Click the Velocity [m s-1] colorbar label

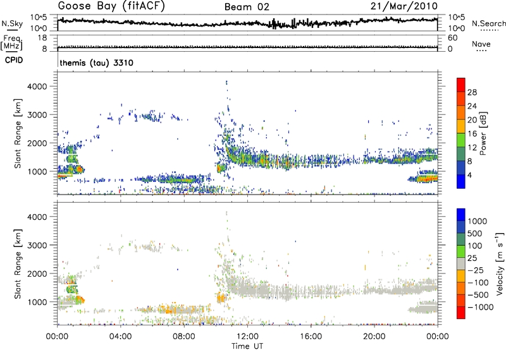click(500, 263)
